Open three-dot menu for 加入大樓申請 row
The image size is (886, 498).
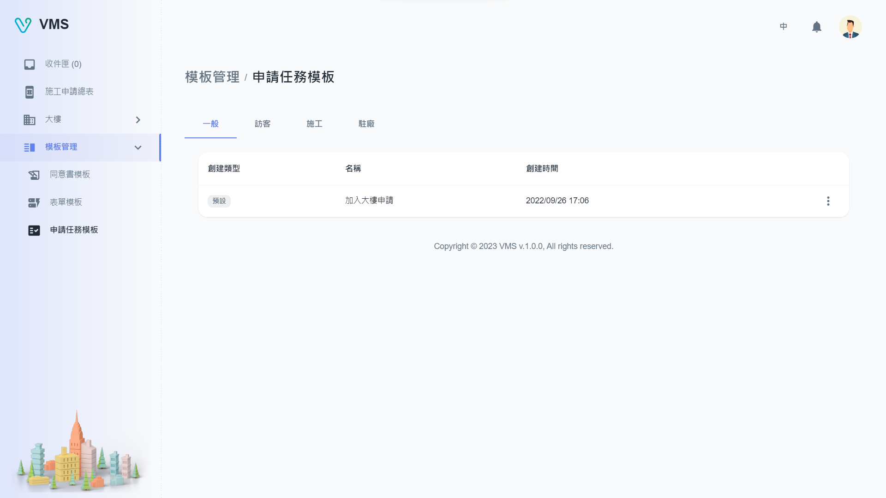(828, 201)
